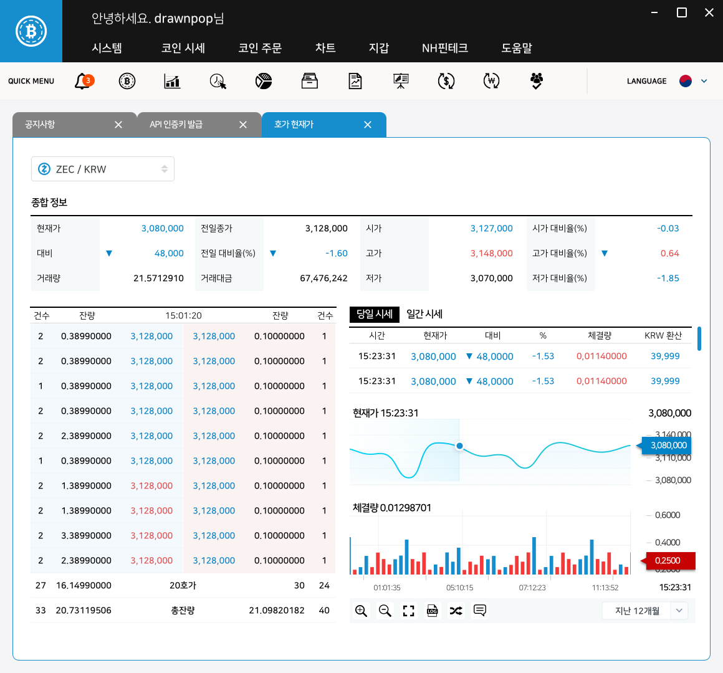Open the bar chart icon in quick menu
723x673 pixels.
pyautogui.click(x=172, y=81)
